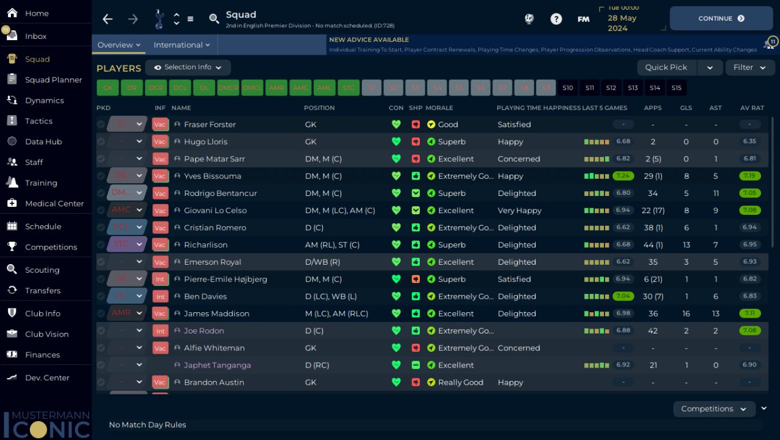Toggle the pick checkbox for Fraser Forster
This screenshot has height=440, width=780.
tap(101, 124)
